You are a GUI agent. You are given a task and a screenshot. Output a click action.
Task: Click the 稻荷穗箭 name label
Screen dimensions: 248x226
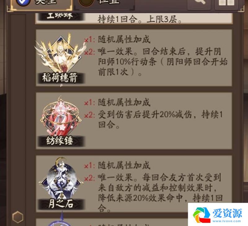[60, 78]
